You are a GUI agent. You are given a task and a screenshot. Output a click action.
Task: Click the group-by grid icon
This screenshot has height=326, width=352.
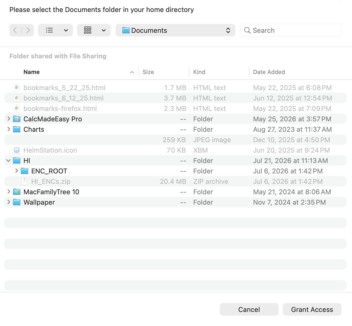(x=88, y=30)
